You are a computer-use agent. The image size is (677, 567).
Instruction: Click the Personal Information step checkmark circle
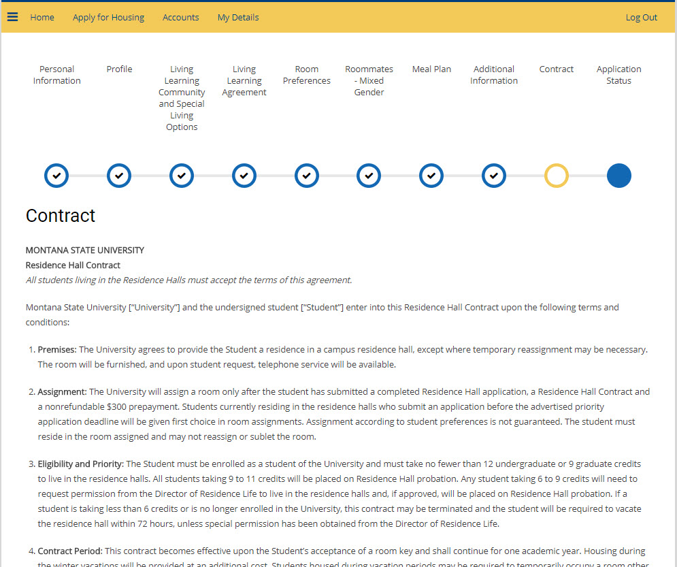tap(56, 176)
